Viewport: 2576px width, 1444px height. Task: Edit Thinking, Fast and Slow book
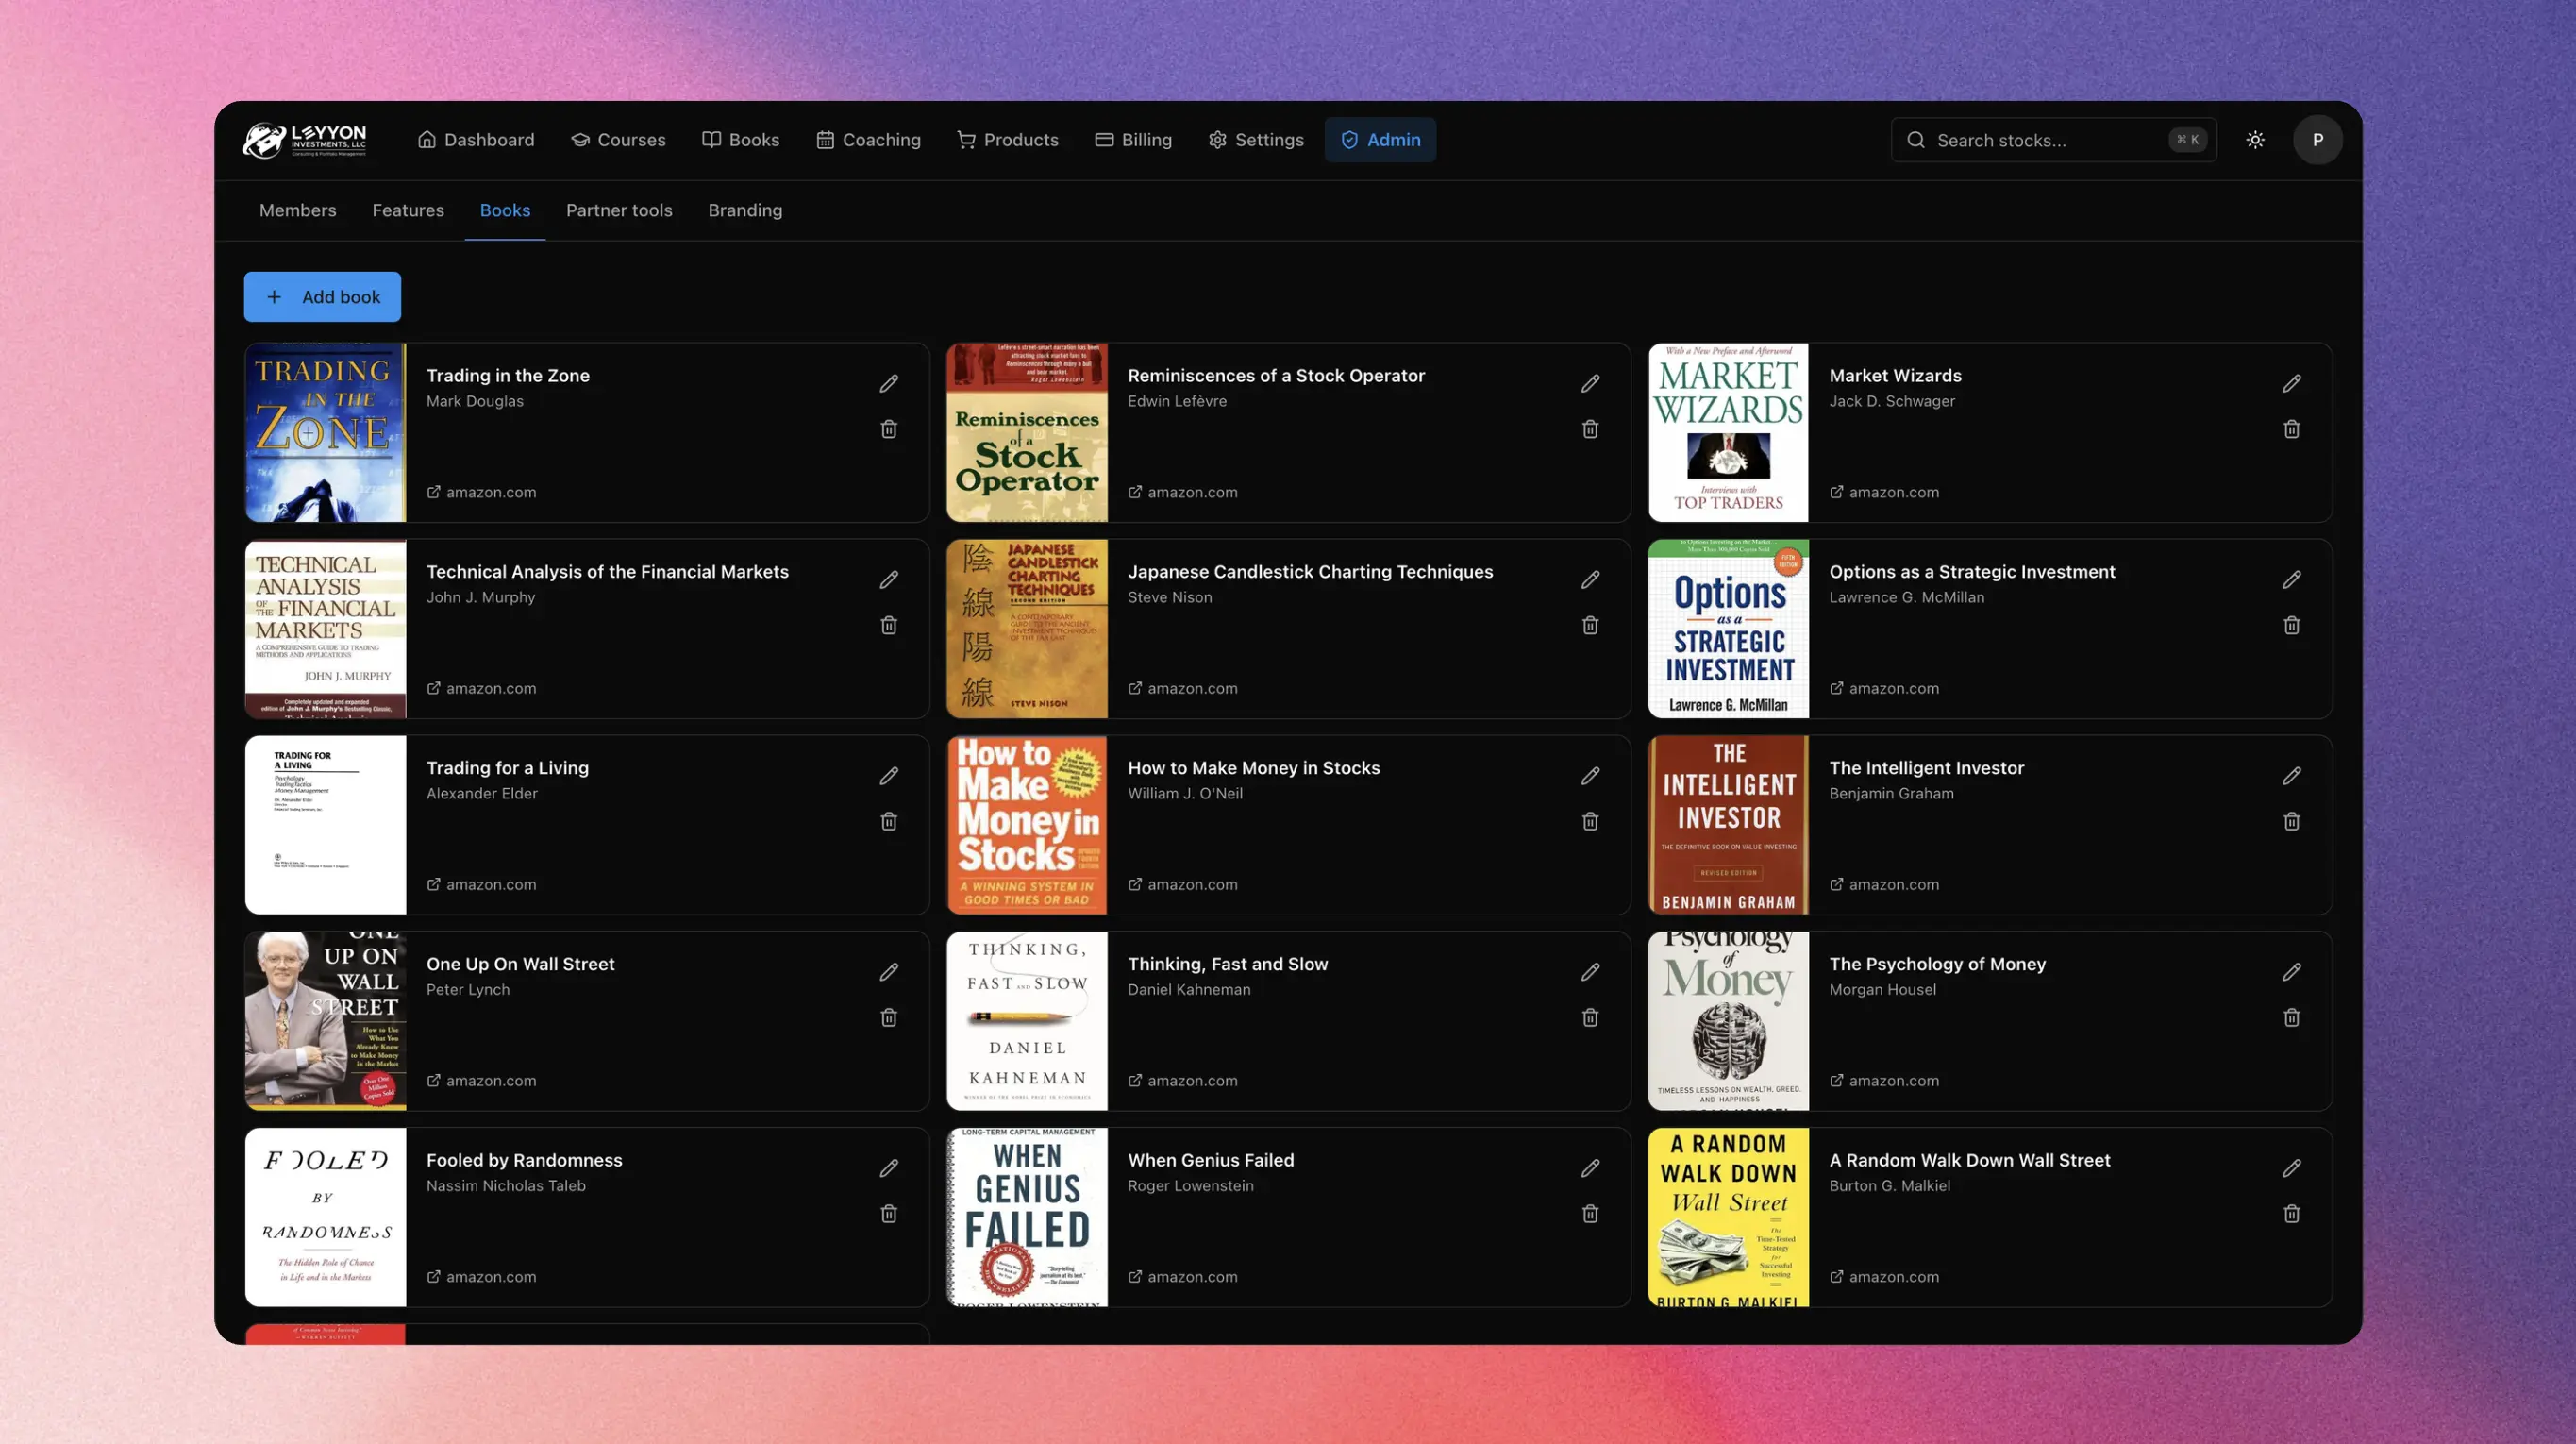pyautogui.click(x=1590, y=972)
